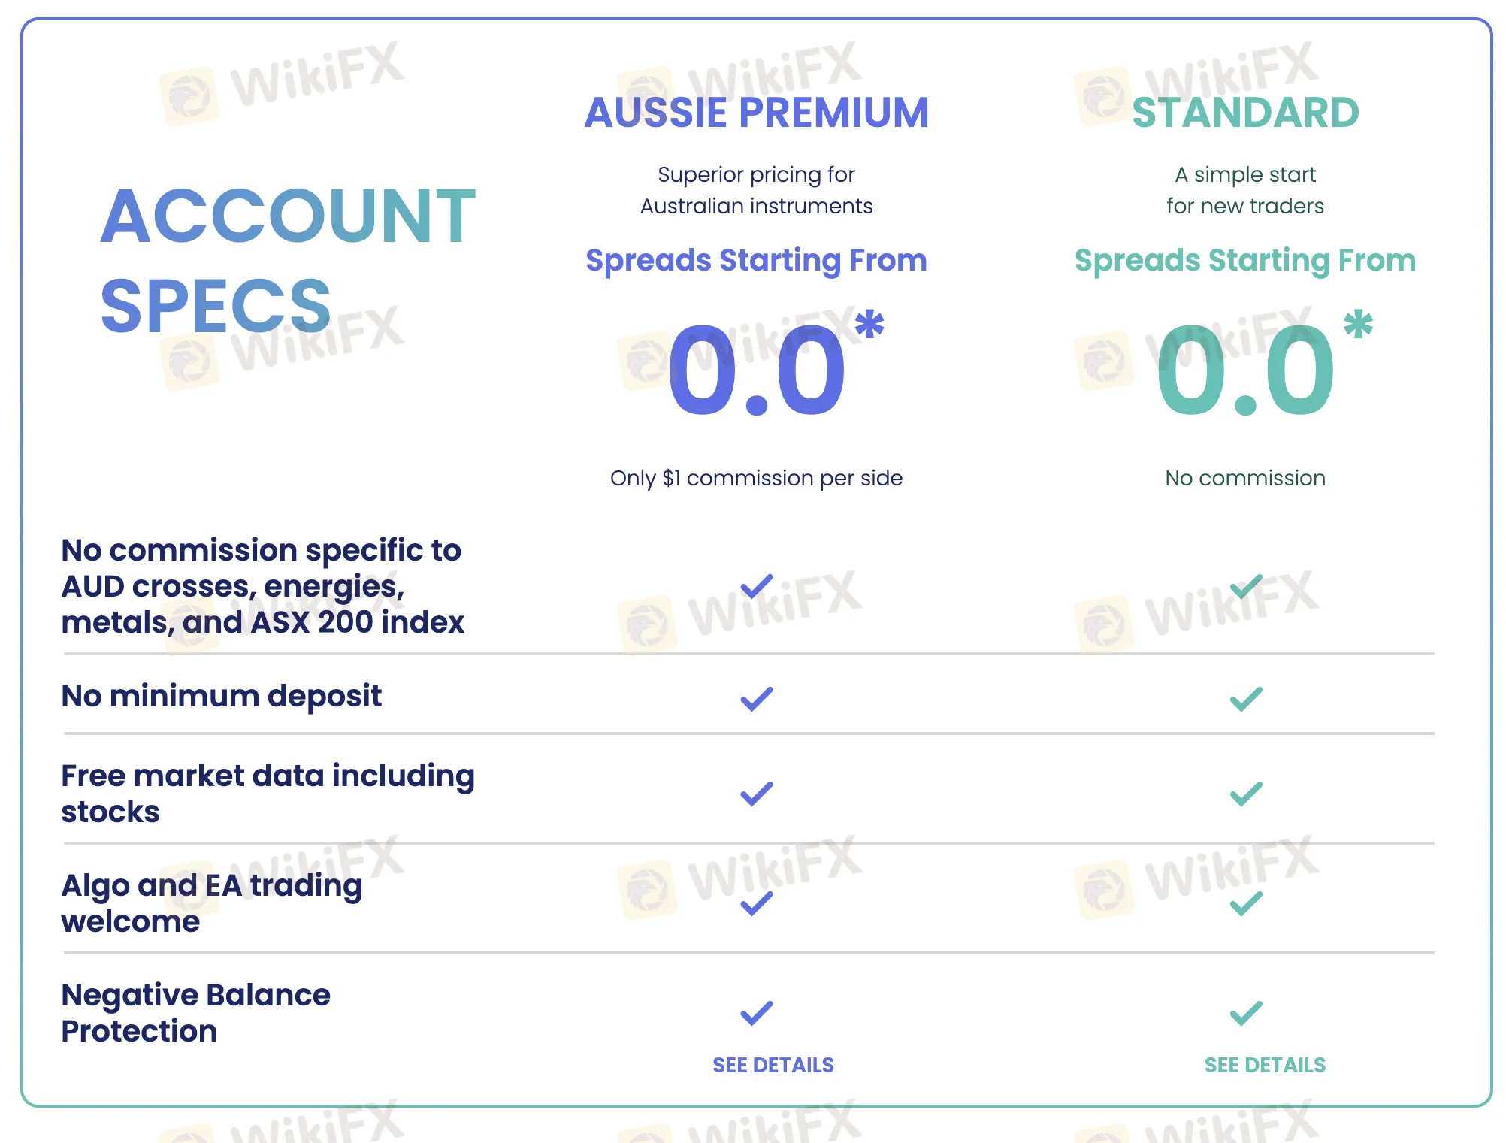This screenshot has width=1506, height=1143.
Task: Click Standard checkmark for Free market data
Action: (x=1245, y=794)
